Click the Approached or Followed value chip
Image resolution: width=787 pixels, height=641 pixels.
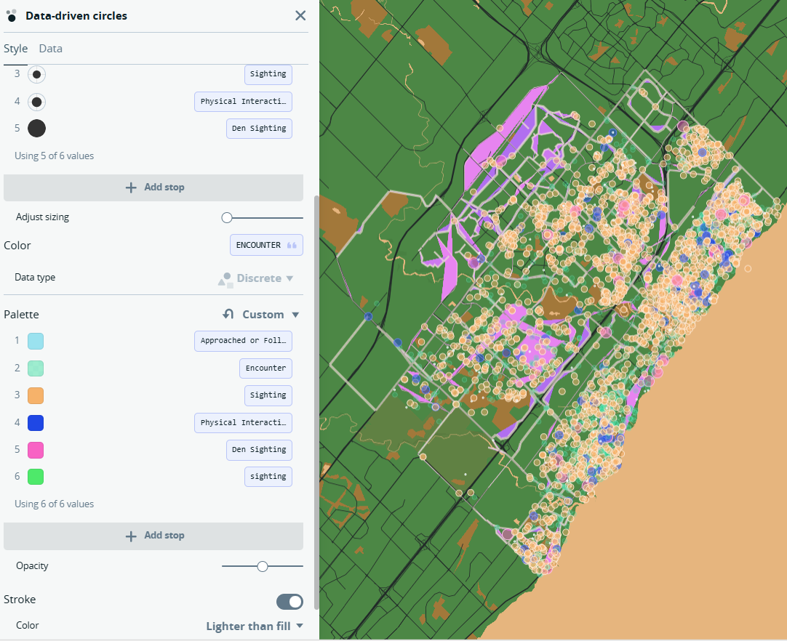243,340
